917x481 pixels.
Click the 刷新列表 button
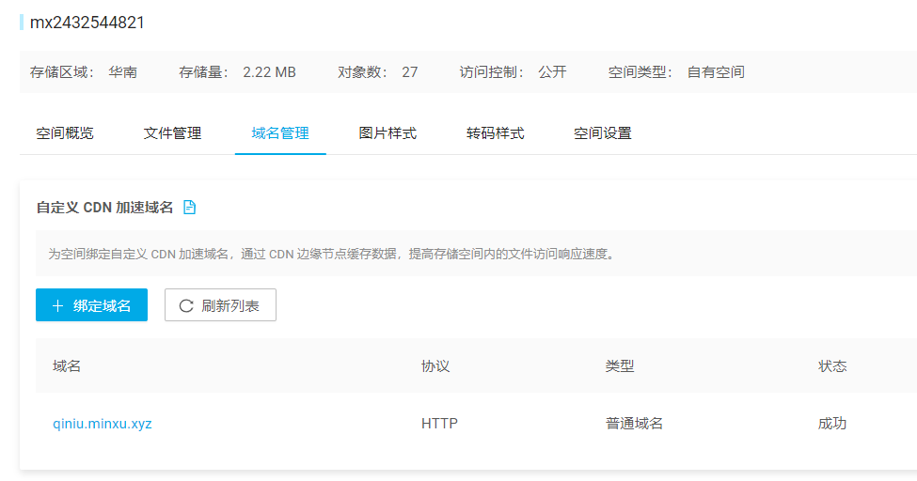tap(220, 305)
